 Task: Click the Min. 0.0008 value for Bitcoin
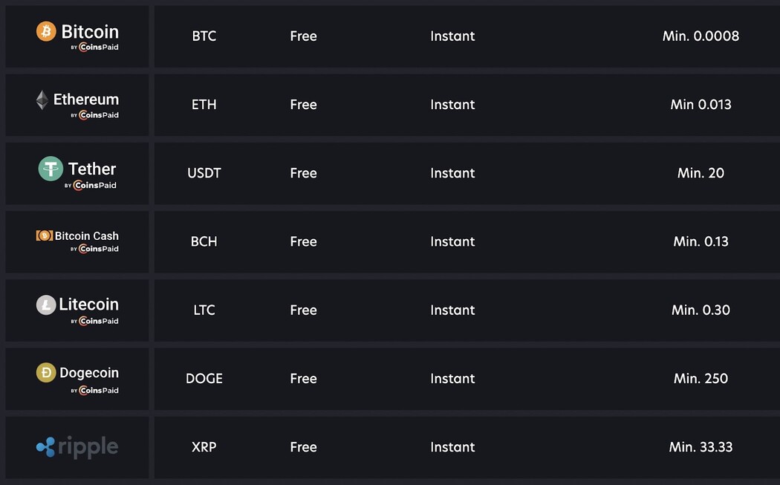701,36
